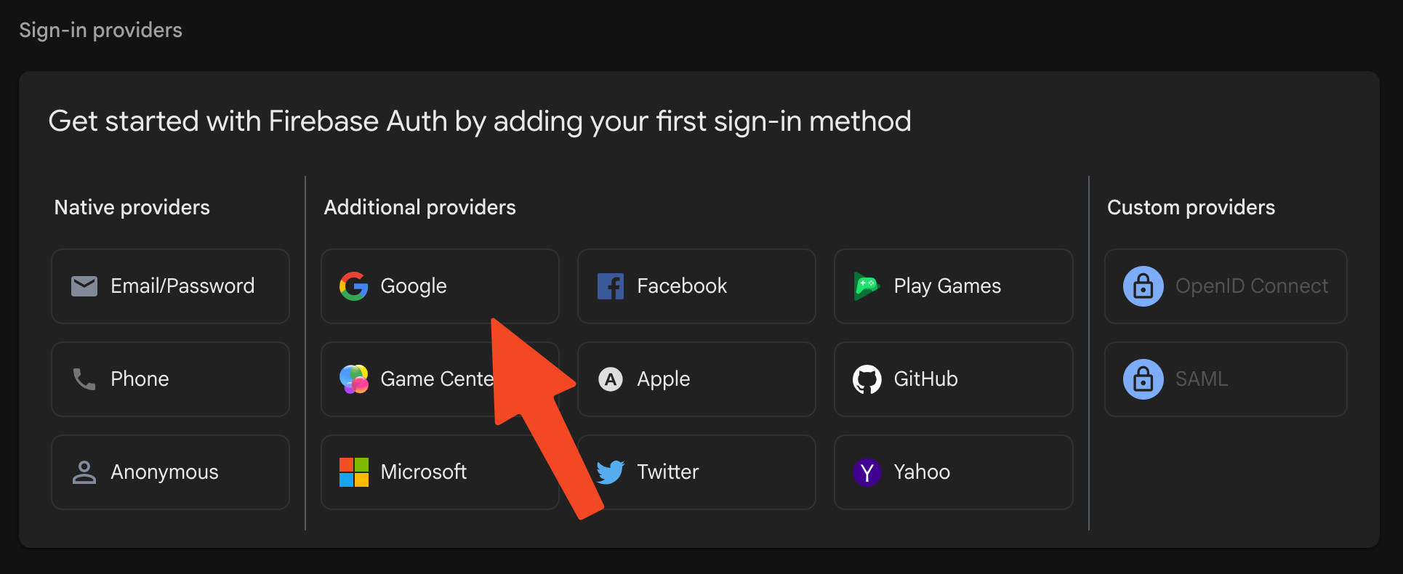Click the GitHub octocat icon
1403x574 pixels.
(867, 379)
